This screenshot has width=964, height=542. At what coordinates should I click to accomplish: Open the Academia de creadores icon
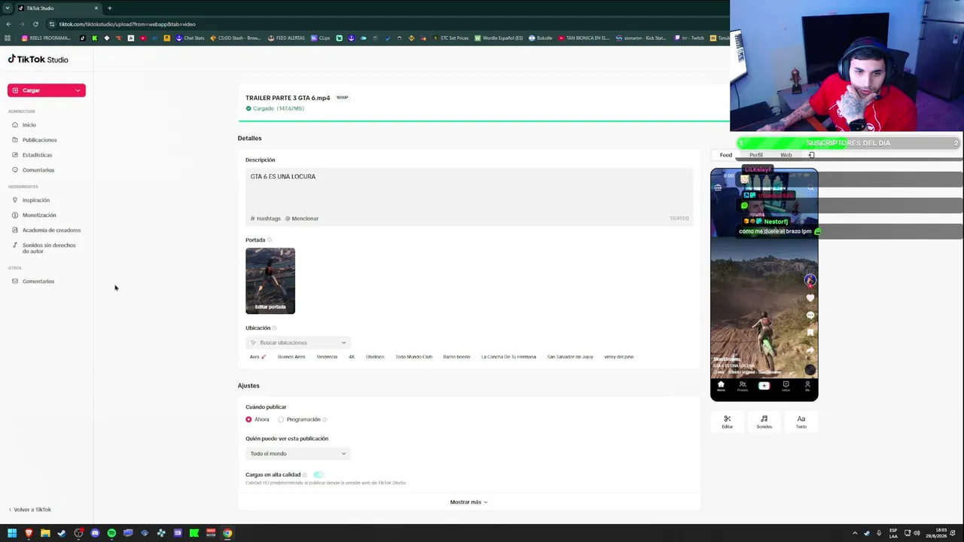click(15, 230)
